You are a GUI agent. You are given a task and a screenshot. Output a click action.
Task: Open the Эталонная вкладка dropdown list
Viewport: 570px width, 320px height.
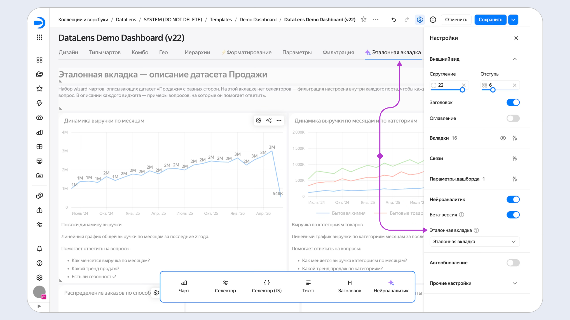475,242
